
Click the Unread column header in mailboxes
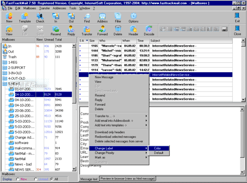point(49,40)
